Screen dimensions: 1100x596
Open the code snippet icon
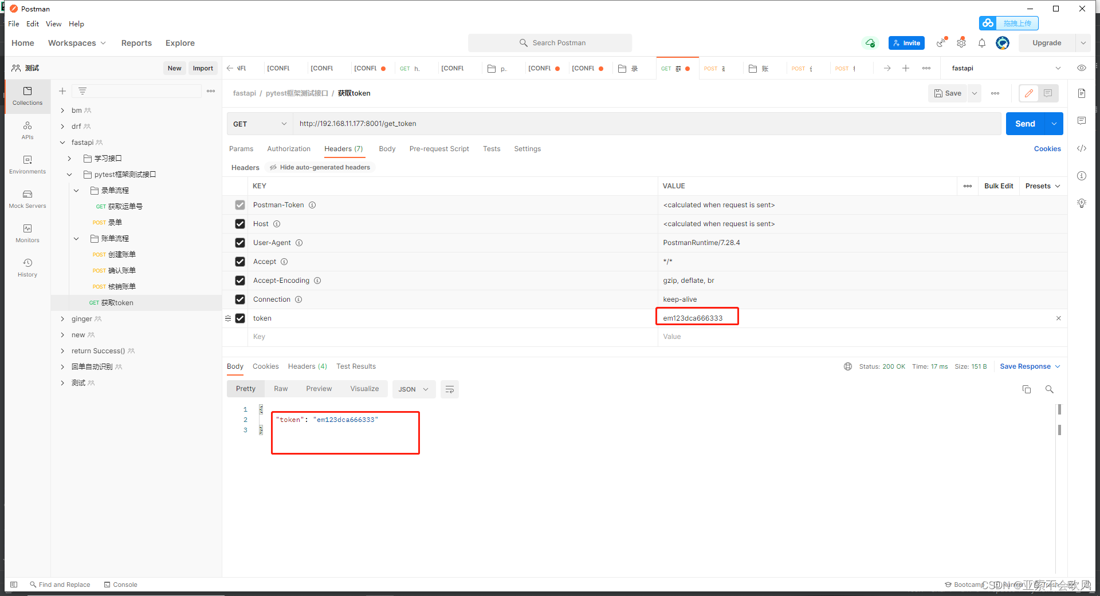tap(1082, 148)
